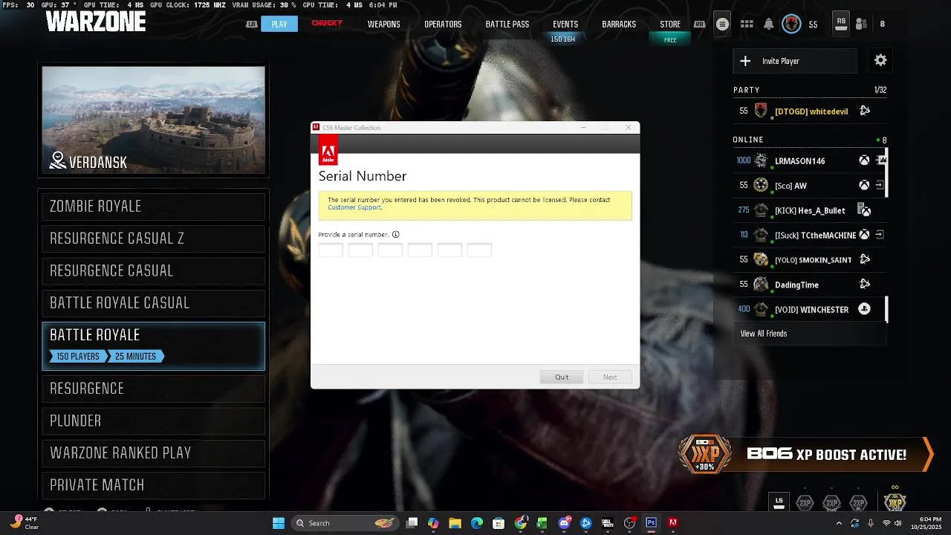The width and height of the screenshot is (951, 535).
Task: Click the Verdansk map thumbnail
Action: pos(153,120)
